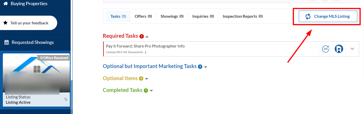
Task: Open the Inspection Reports tab
Action: 242,16
